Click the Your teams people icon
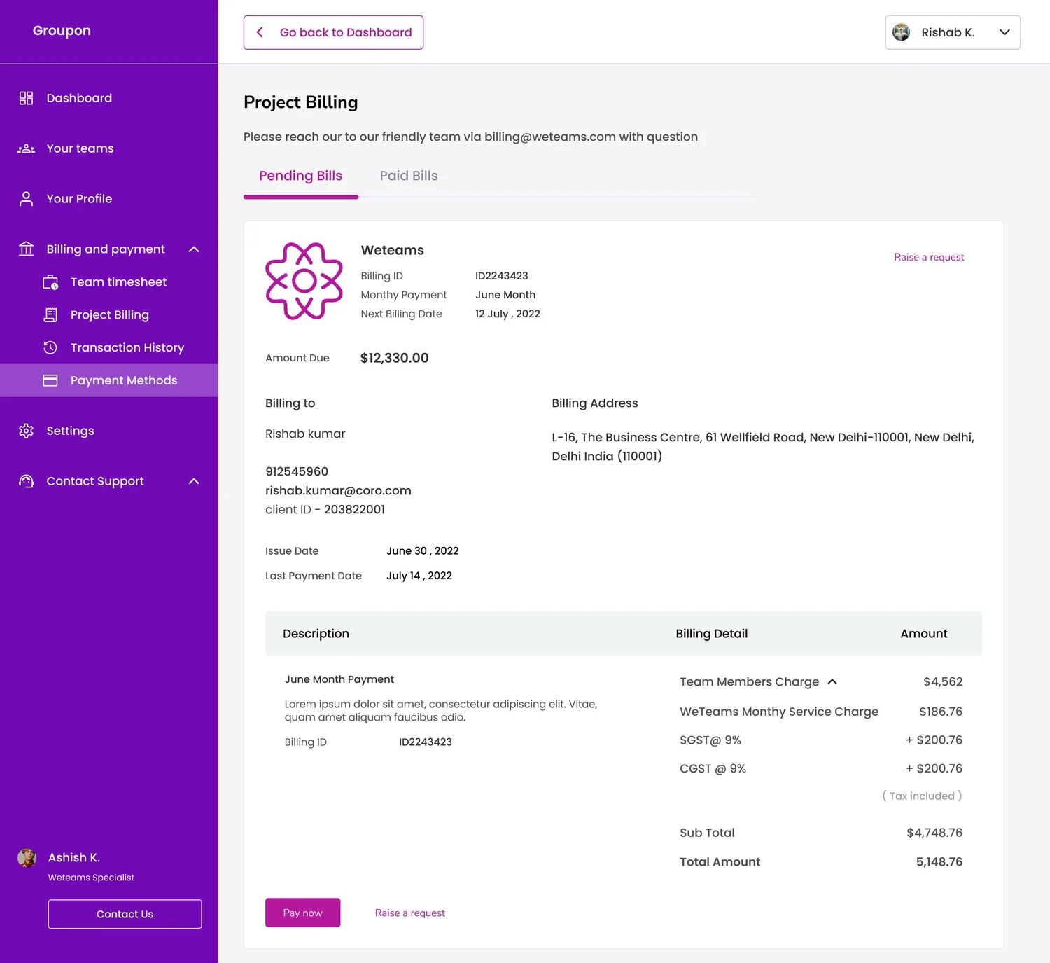 pyautogui.click(x=26, y=148)
